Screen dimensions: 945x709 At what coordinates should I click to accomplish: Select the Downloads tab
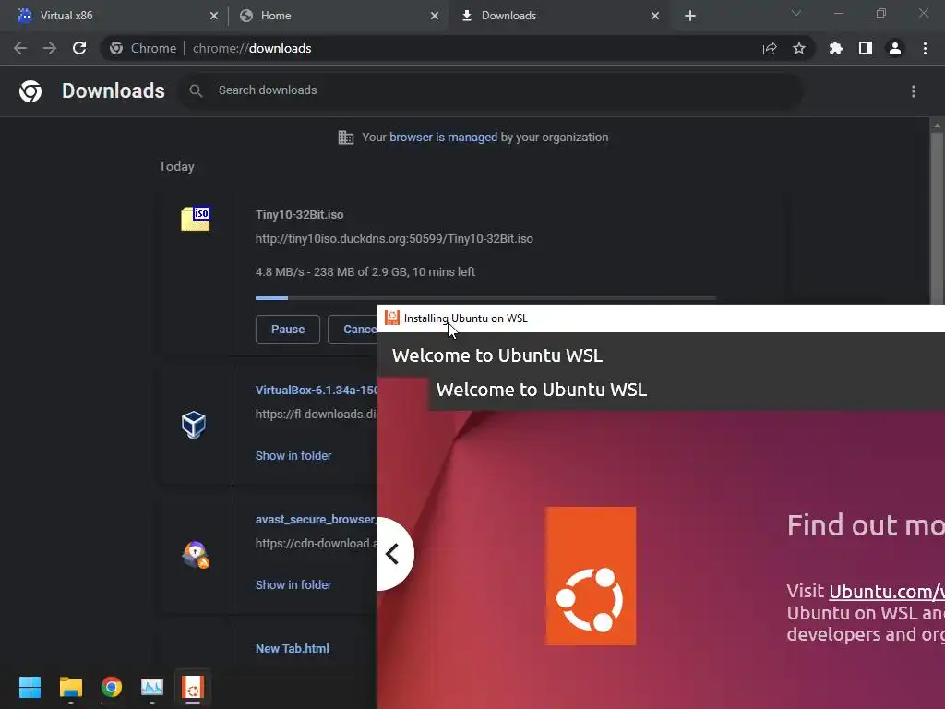pos(557,16)
